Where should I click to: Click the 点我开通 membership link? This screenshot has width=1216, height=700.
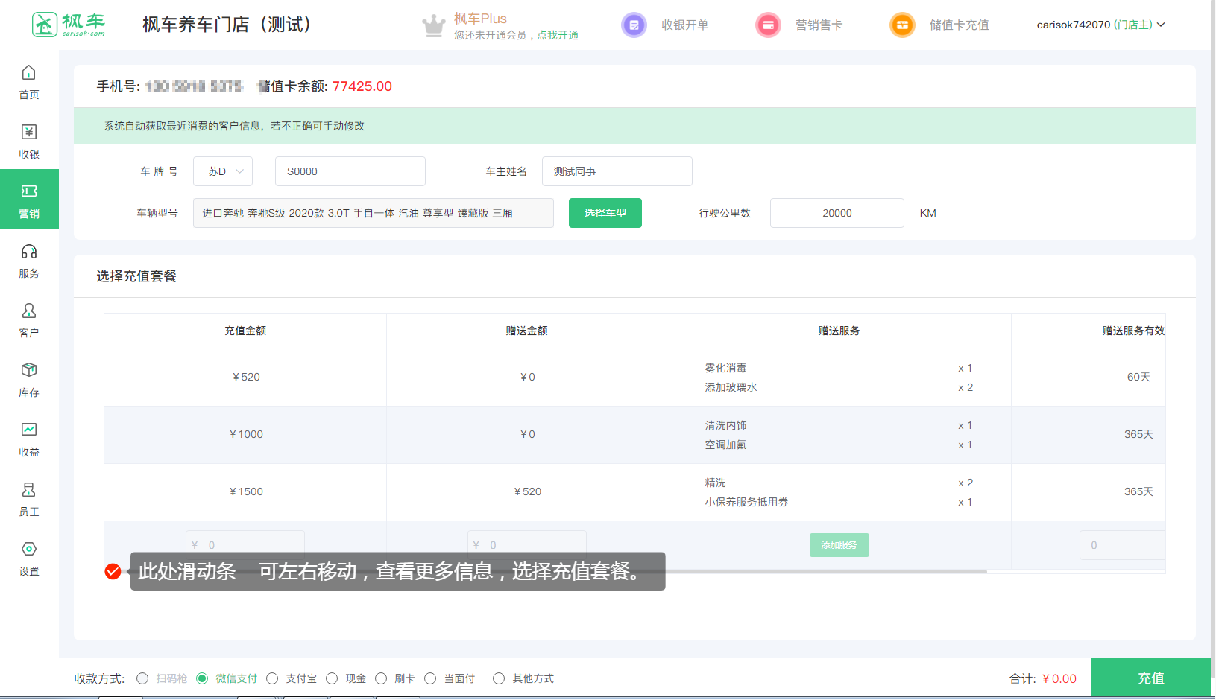[558, 35]
